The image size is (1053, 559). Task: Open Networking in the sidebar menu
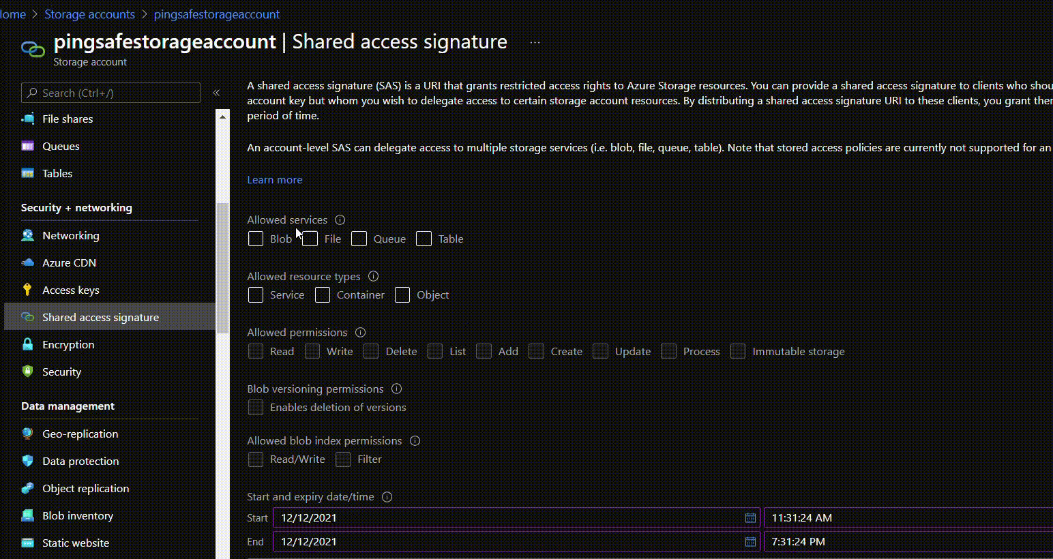pos(70,235)
